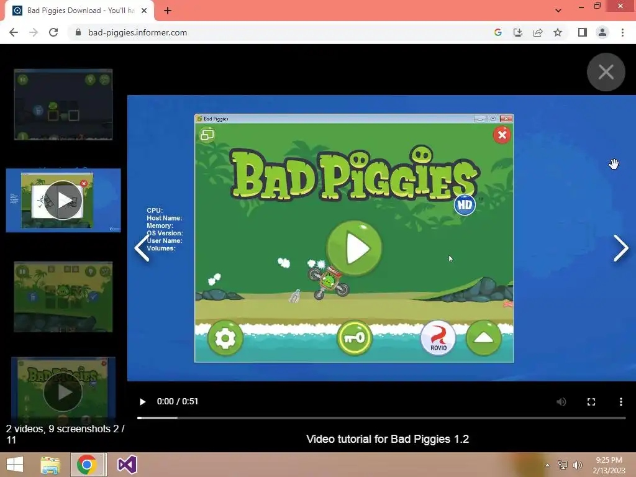
Task: Open File Explorer from the taskbar
Action: pyautogui.click(x=50, y=465)
